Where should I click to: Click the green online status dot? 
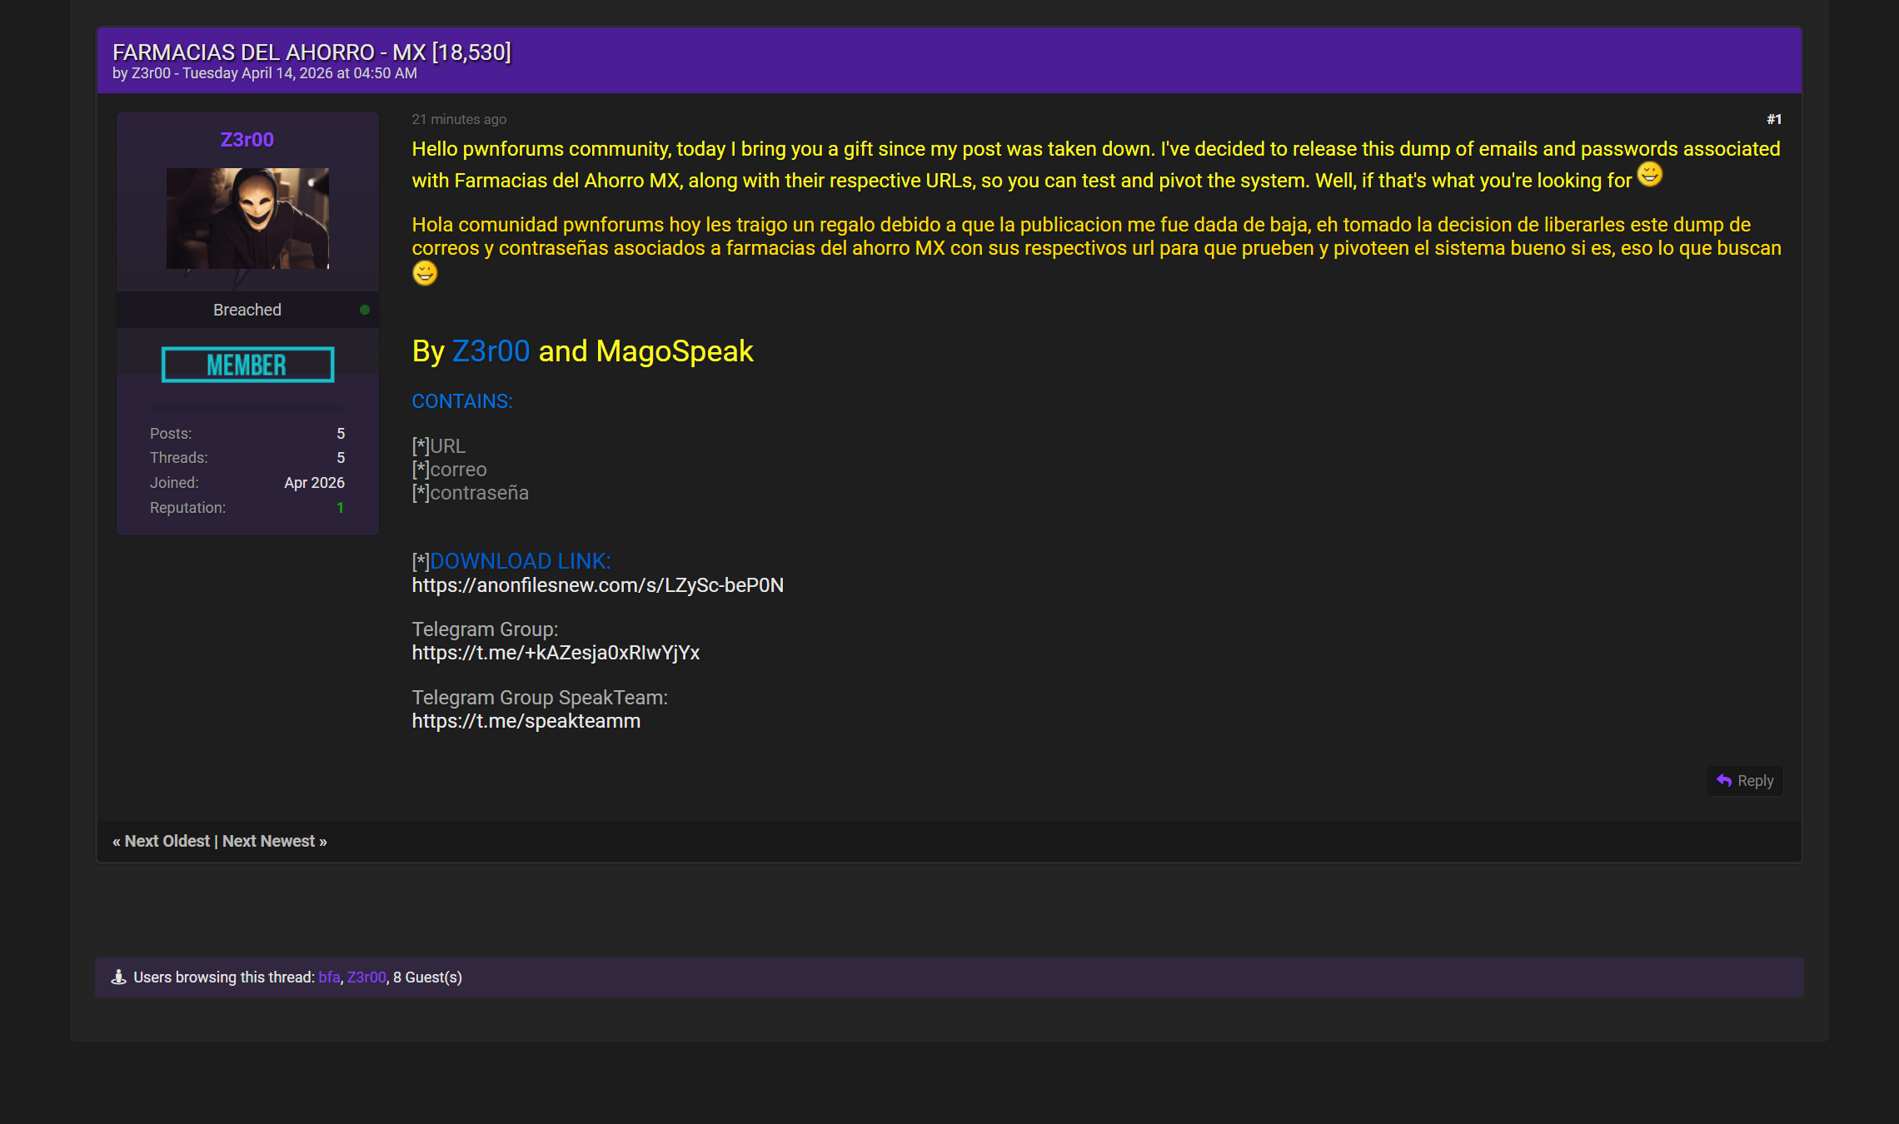pyautogui.click(x=364, y=310)
